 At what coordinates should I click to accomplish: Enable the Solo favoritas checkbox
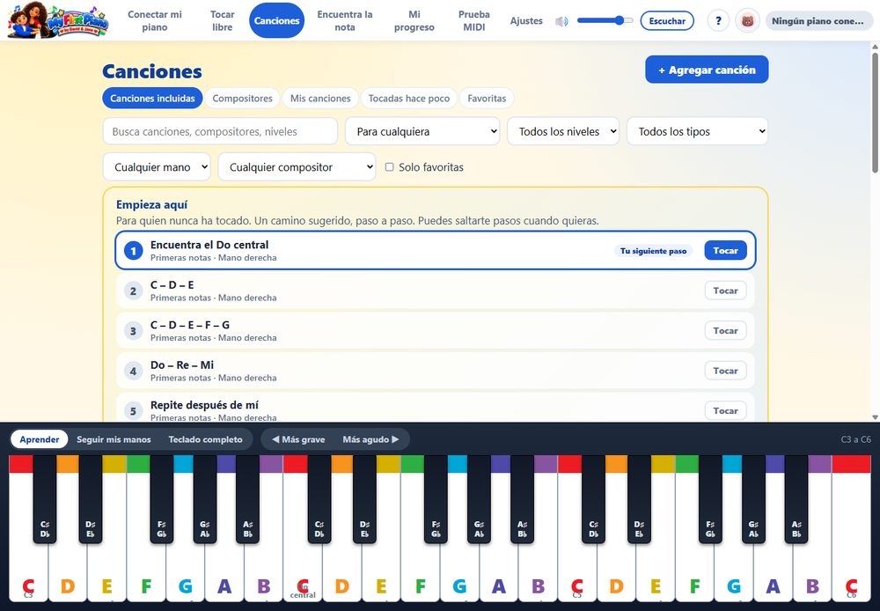coord(389,166)
